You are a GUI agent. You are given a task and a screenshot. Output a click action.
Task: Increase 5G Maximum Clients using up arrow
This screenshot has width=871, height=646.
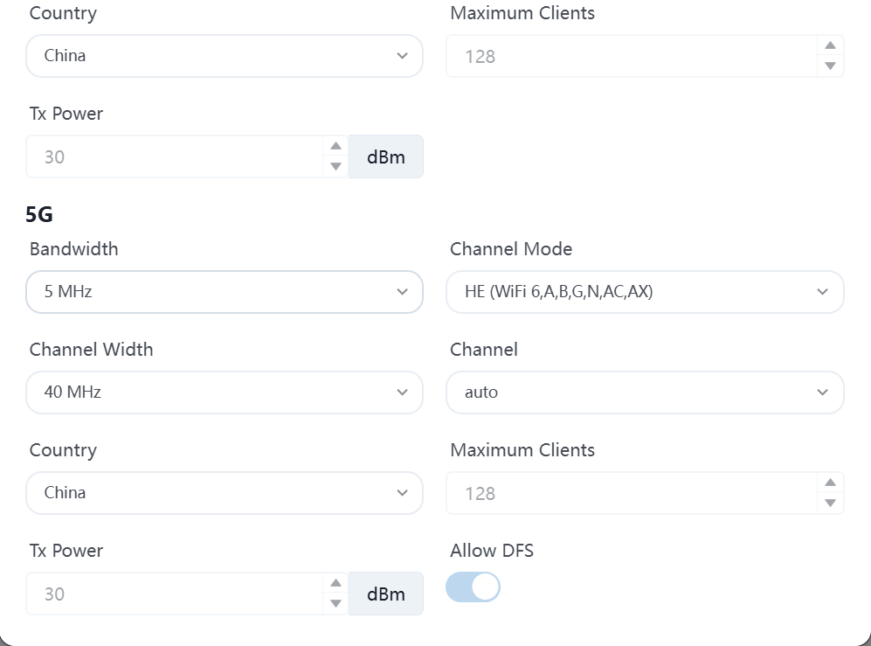[830, 483]
